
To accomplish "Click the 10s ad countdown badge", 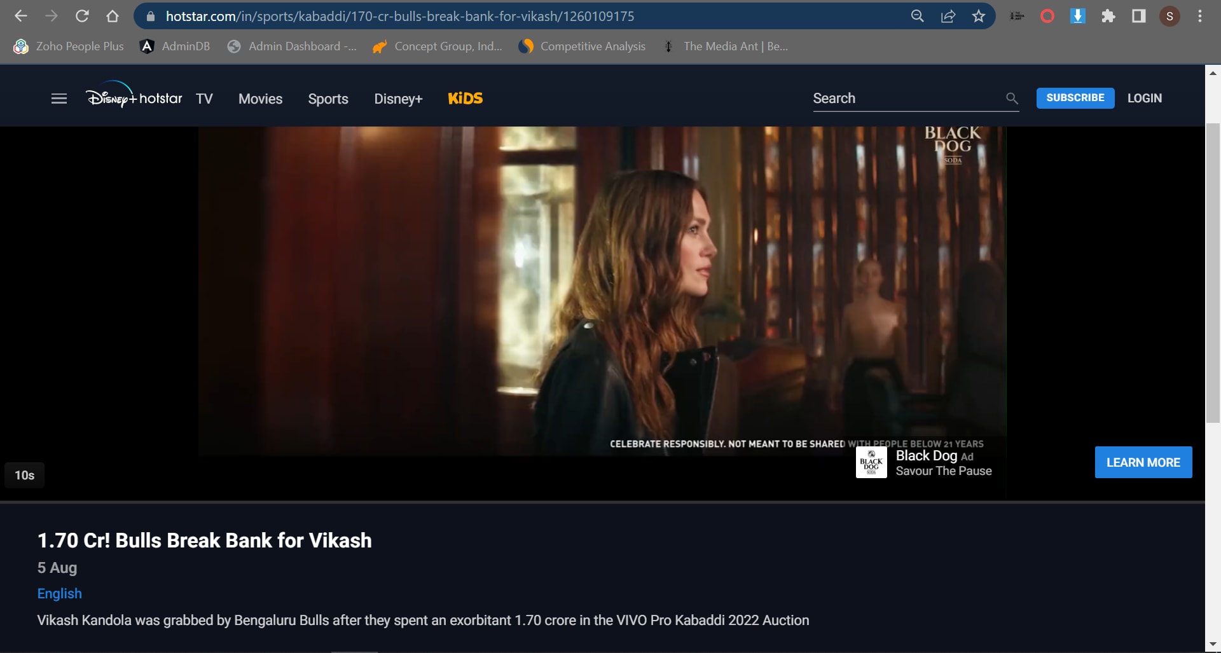I will point(25,475).
